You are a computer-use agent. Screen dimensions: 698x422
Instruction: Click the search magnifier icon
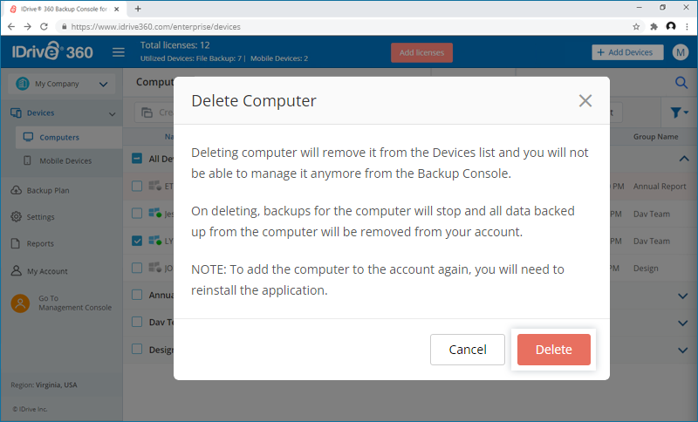coord(681,82)
